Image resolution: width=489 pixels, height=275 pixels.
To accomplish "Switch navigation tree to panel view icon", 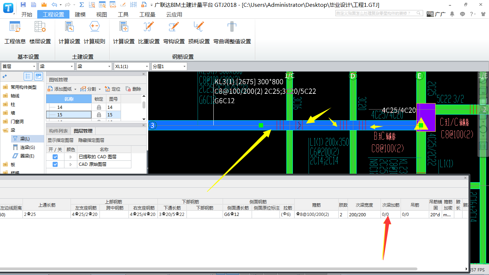I will tap(38, 76).
